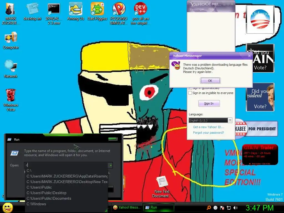The image size is (284, 213).
Task: Expand the Run dialog Open combo box arrow
Action: (110, 165)
